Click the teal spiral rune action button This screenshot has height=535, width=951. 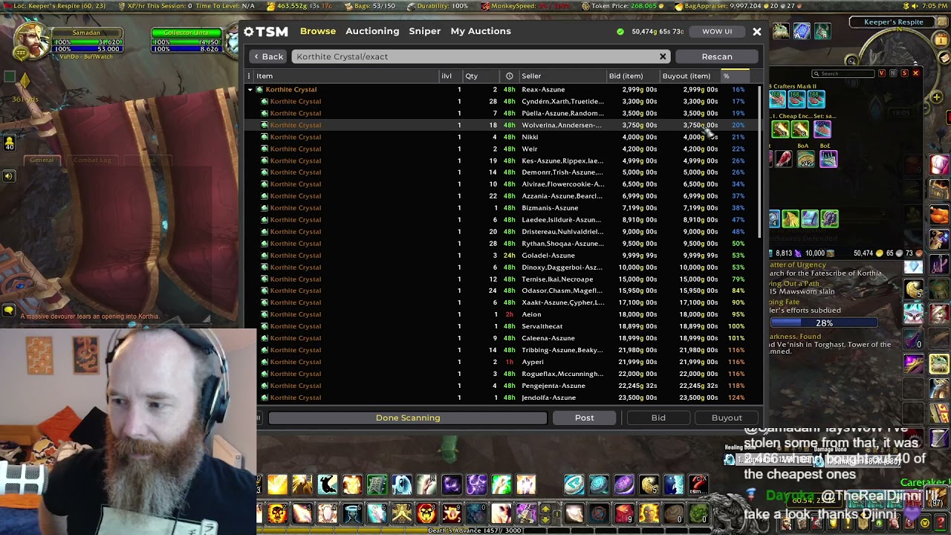pyautogui.click(x=599, y=485)
